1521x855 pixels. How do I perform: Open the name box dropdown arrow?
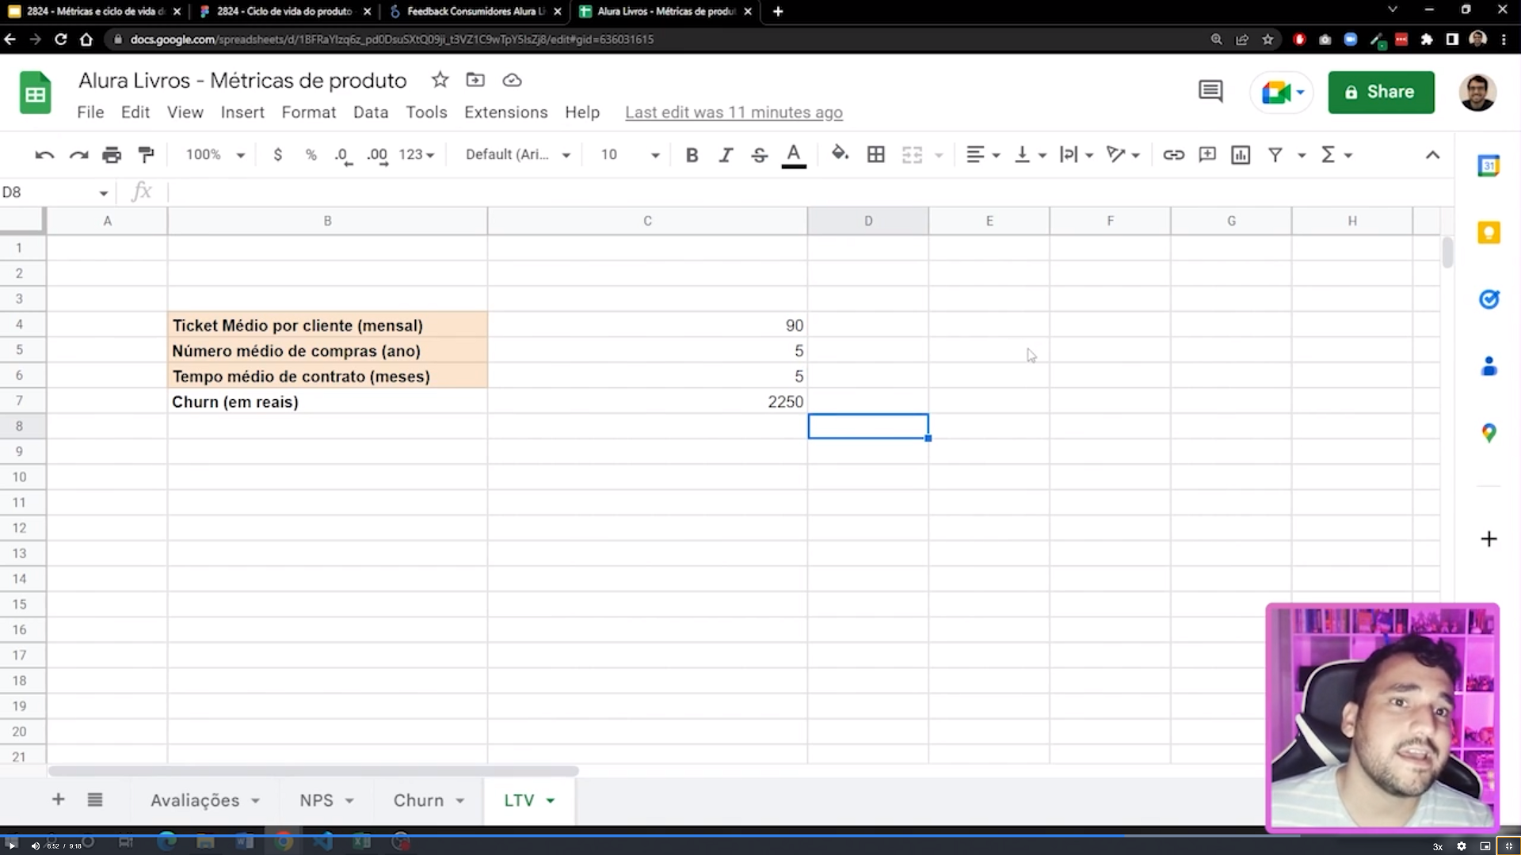coord(103,193)
